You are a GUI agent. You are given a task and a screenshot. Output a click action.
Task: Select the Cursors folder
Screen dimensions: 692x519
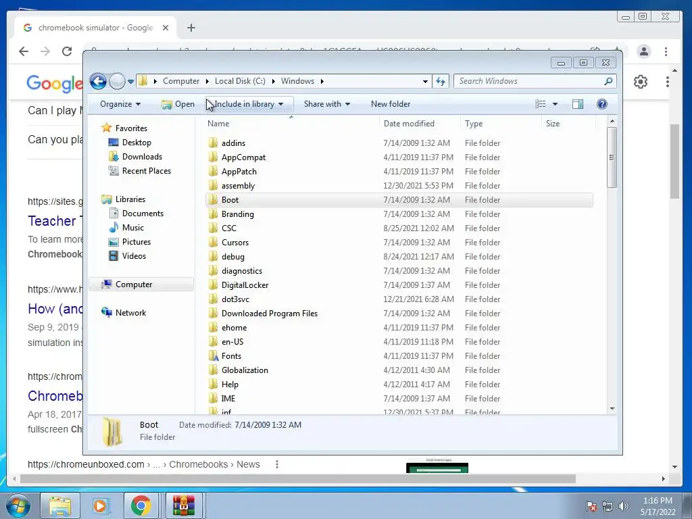click(235, 243)
